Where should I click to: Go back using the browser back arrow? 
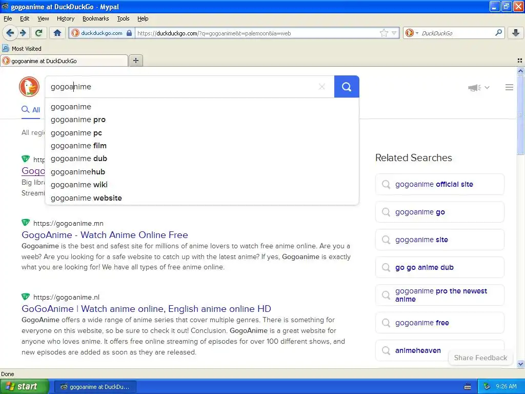pyautogui.click(x=10, y=33)
